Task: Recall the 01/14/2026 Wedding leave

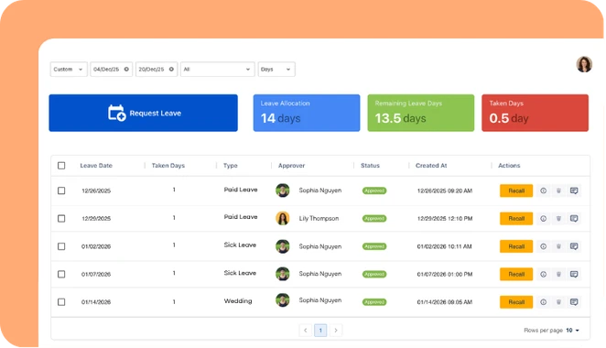Action: coord(516,302)
